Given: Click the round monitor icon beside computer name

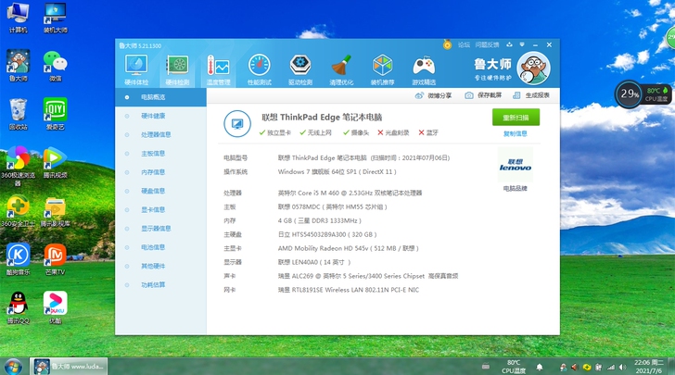Looking at the screenshot, I should 237,124.
